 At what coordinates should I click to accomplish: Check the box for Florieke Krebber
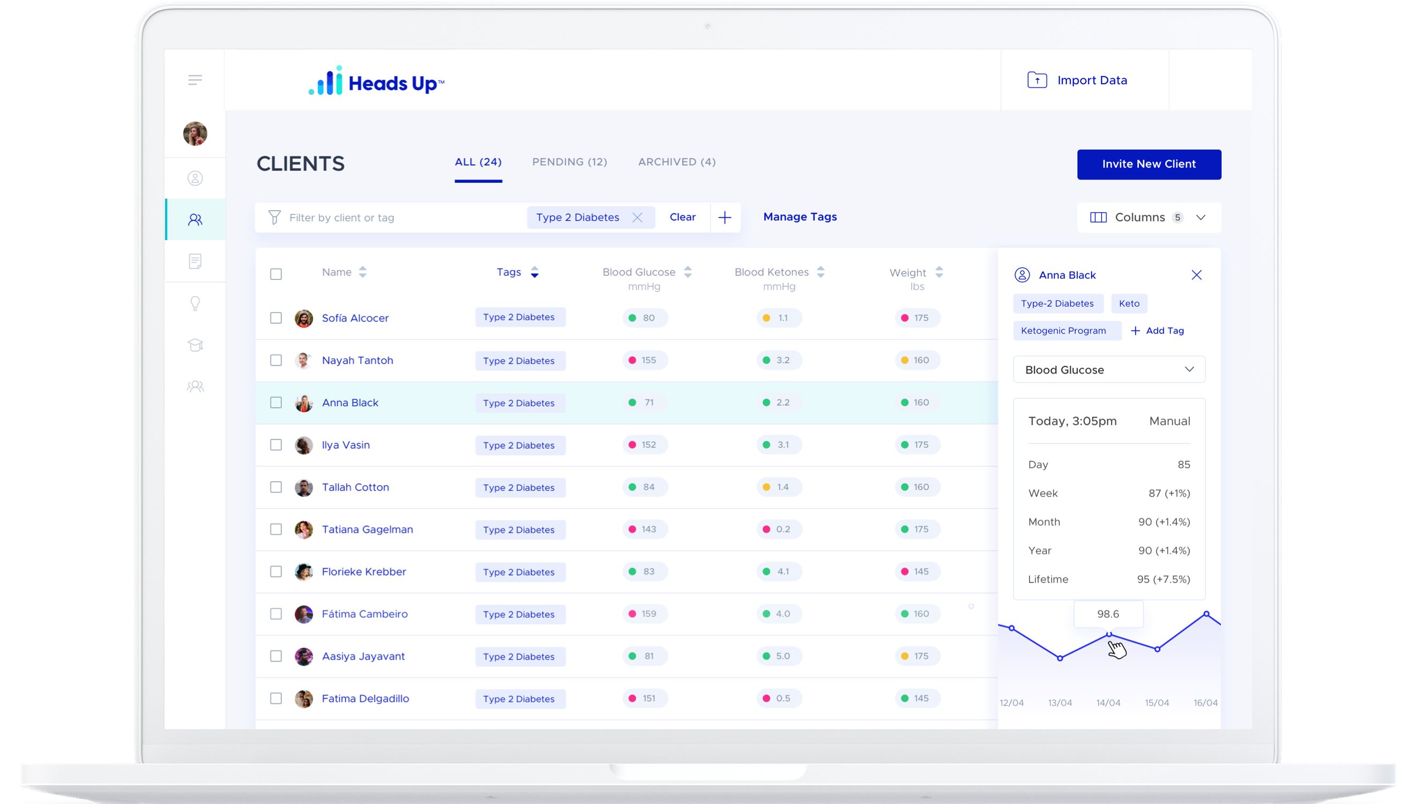tap(276, 572)
